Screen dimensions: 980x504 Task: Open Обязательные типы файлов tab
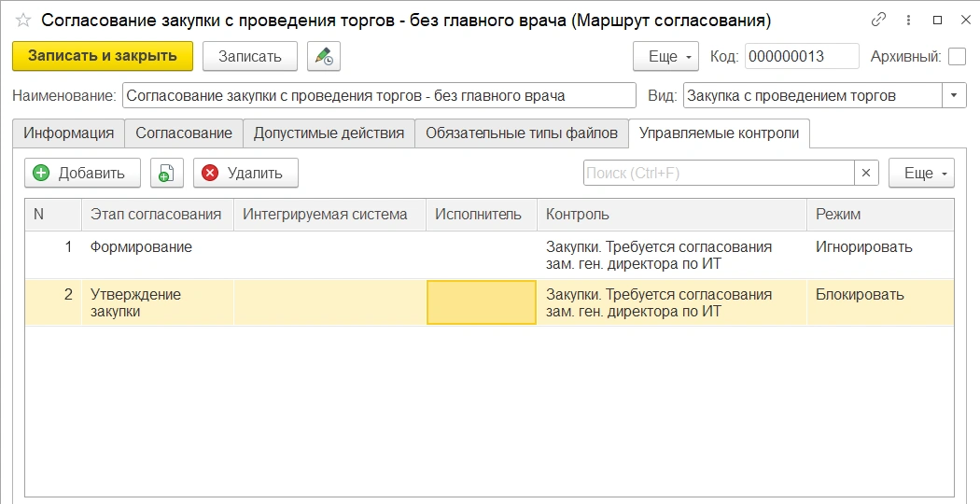[522, 133]
